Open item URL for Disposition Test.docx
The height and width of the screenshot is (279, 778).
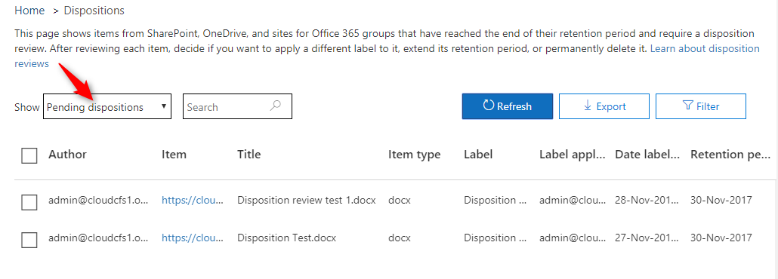[193, 238]
